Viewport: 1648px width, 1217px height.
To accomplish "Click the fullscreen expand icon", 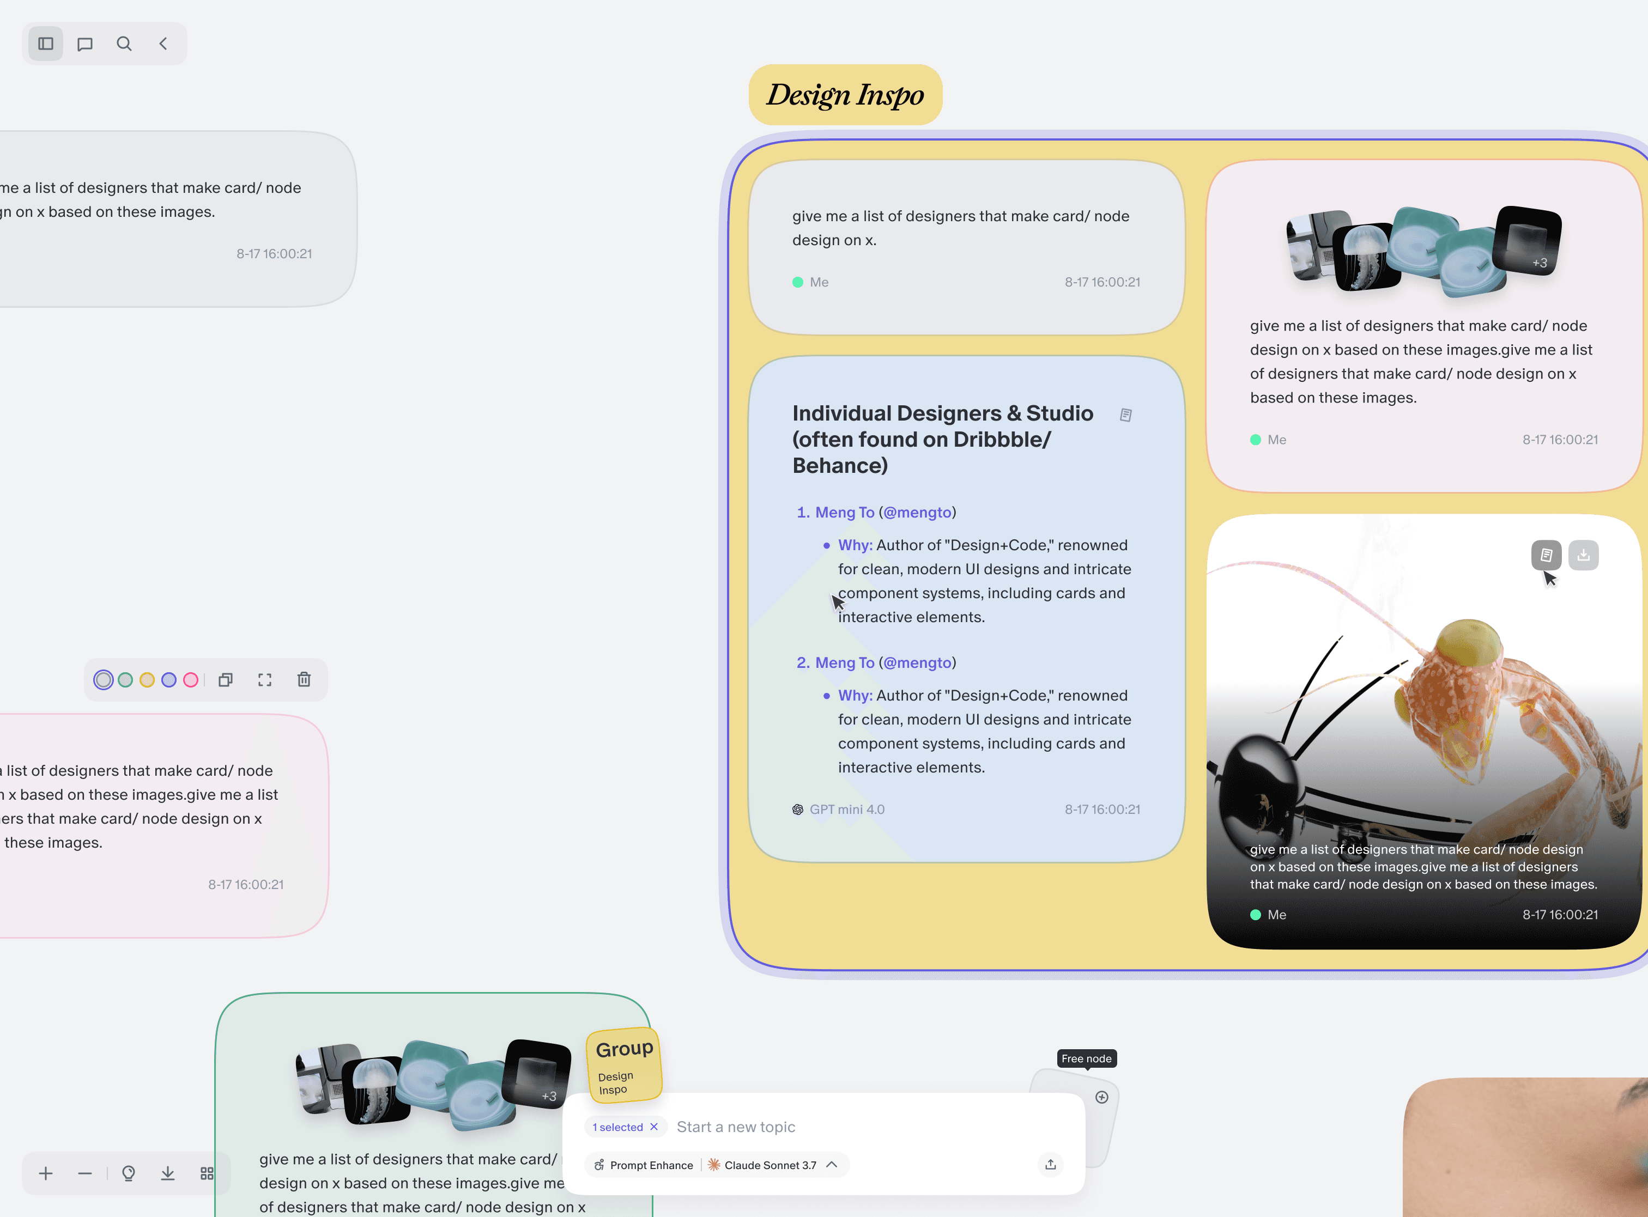I will pos(265,679).
